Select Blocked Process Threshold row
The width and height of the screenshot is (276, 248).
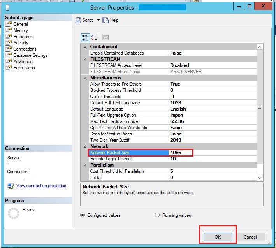173,90
